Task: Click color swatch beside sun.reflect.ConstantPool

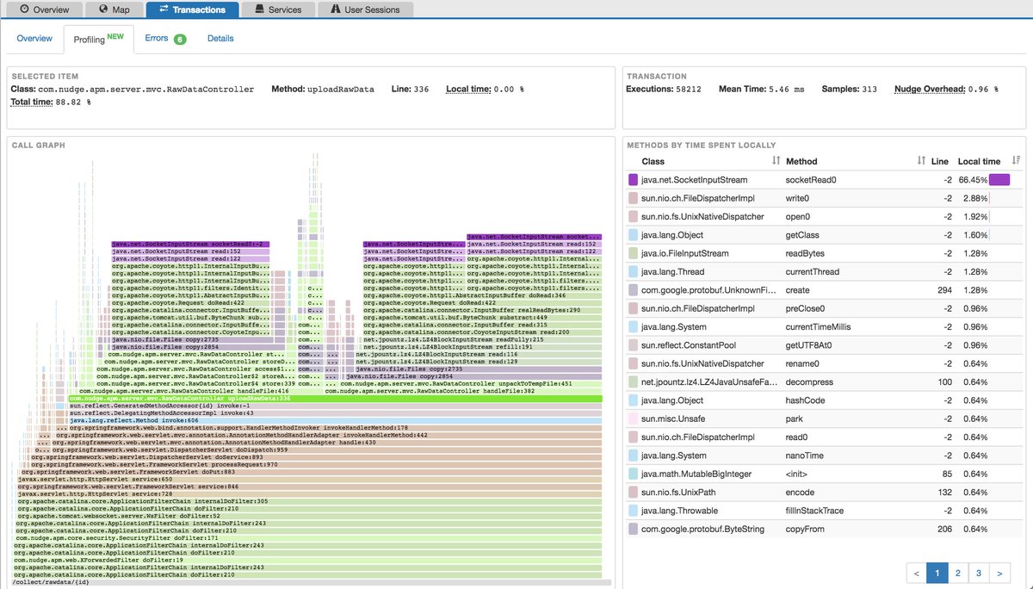Action: point(634,345)
